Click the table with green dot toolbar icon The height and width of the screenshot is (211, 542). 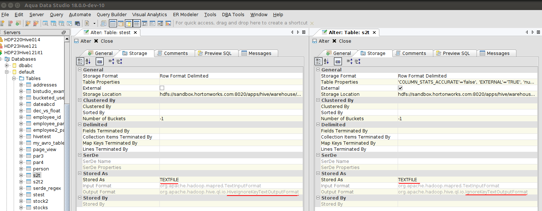click(x=18, y=23)
